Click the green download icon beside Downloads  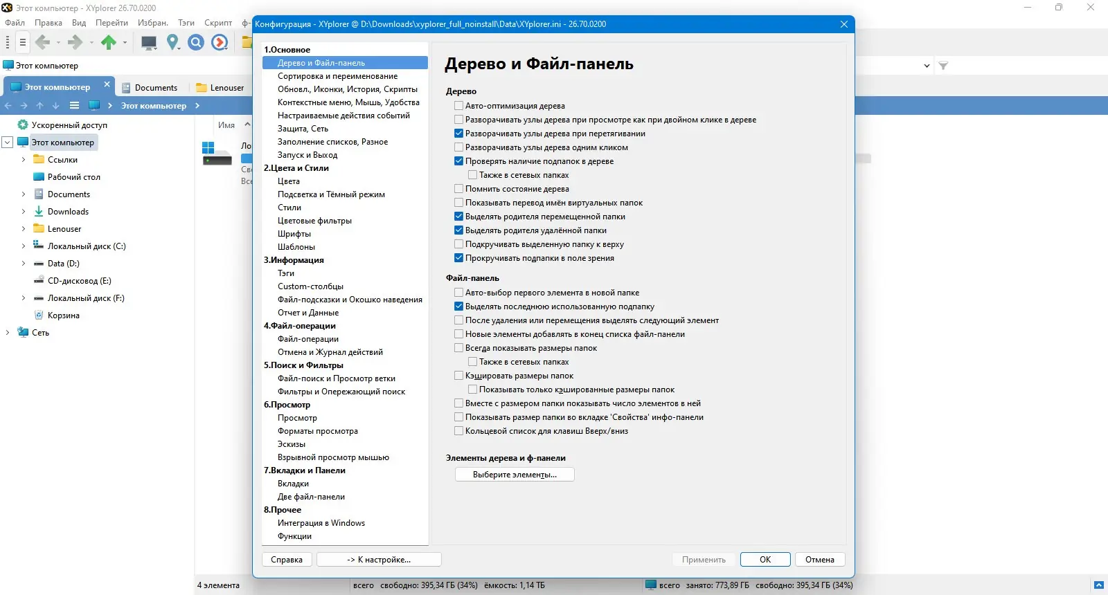(x=39, y=212)
